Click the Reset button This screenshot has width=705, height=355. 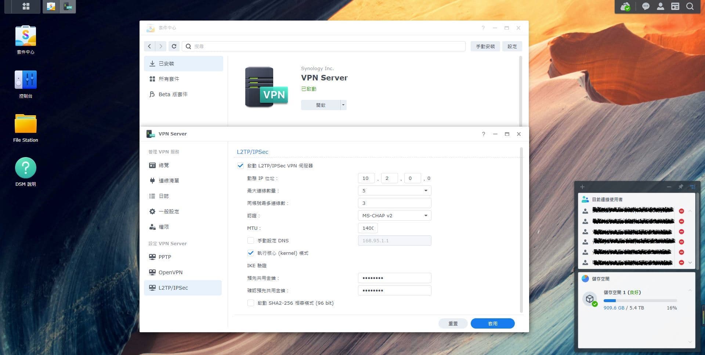click(x=453, y=323)
